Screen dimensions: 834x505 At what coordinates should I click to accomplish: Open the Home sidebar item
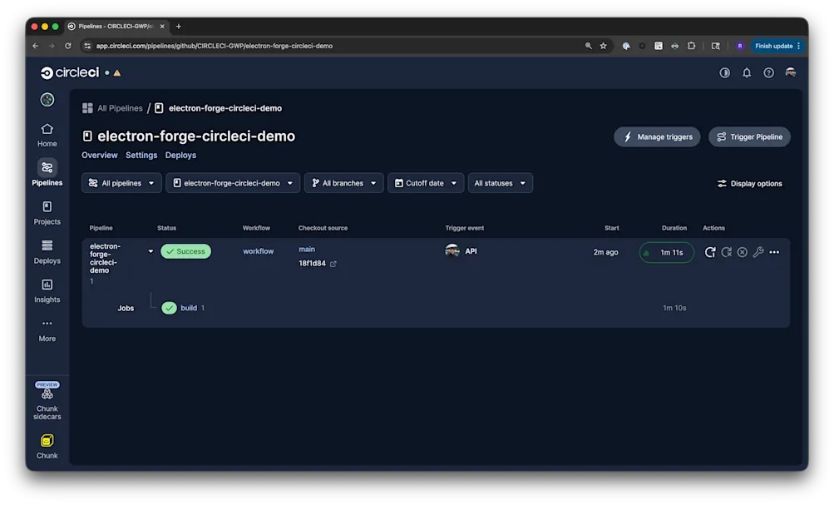coord(47,135)
